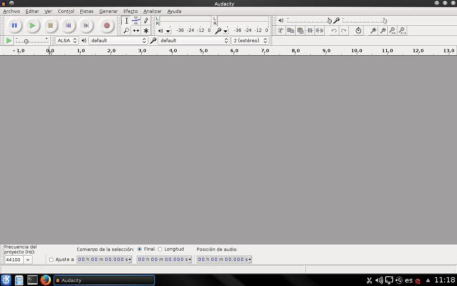Skip to start of project
This screenshot has height=286, width=457.
[68, 25]
